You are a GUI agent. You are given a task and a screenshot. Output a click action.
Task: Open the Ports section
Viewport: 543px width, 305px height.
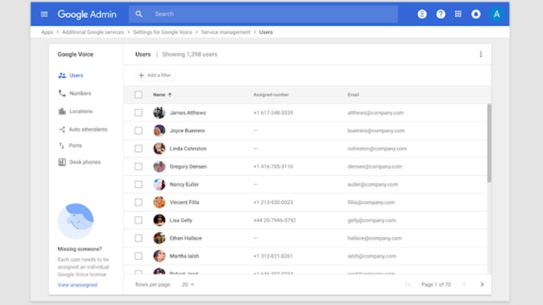(75, 146)
